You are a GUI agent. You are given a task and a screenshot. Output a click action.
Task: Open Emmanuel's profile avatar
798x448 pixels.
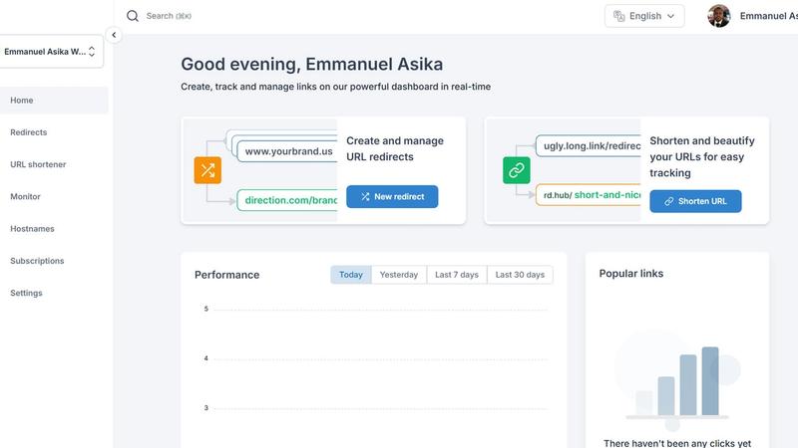719,16
